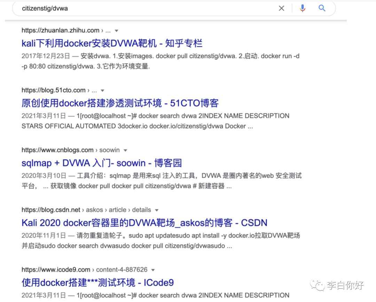This screenshot has height=302, width=376.
Task: Click the 2017年12月23日 snippet text
Action: (160, 61)
